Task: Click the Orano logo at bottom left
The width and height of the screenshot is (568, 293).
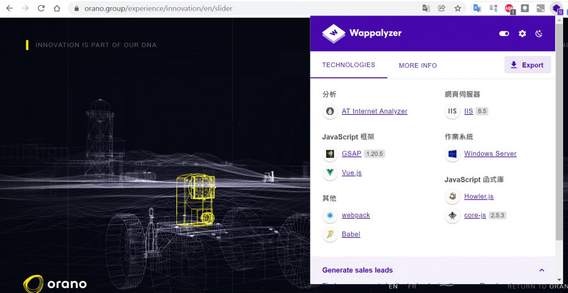Action: pos(55,284)
